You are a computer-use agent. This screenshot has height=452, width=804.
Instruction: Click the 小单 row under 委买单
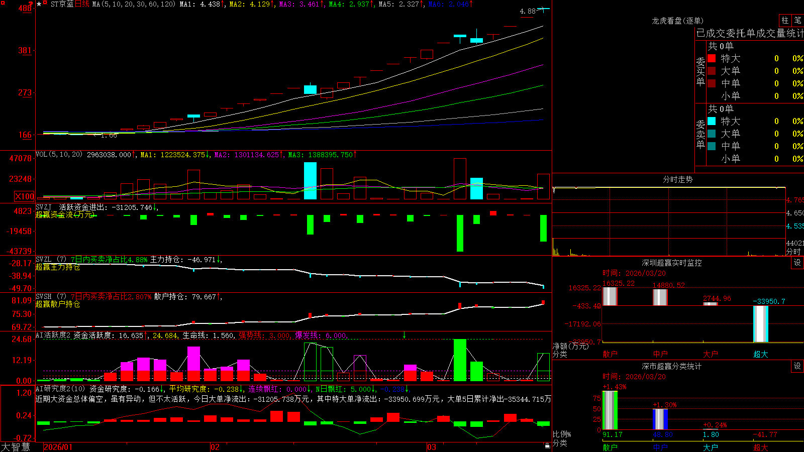pos(750,96)
